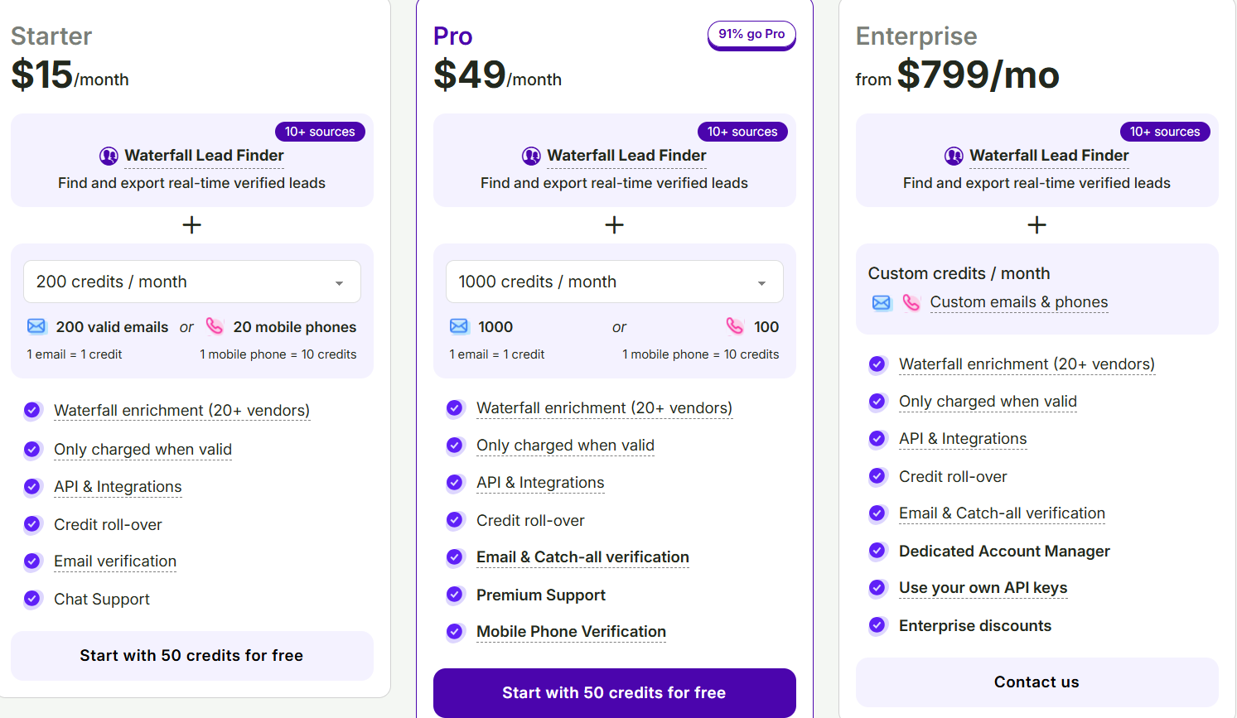Click the email envelope icon in the Pro plan
1237x718 pixels.
458,326
